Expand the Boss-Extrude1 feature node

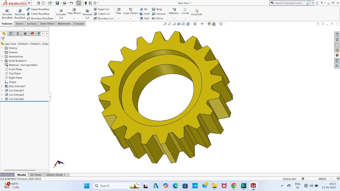tap(2, 86)
